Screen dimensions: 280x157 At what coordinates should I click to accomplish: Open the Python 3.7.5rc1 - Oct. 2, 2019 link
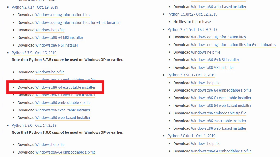[x=191, y=75]
